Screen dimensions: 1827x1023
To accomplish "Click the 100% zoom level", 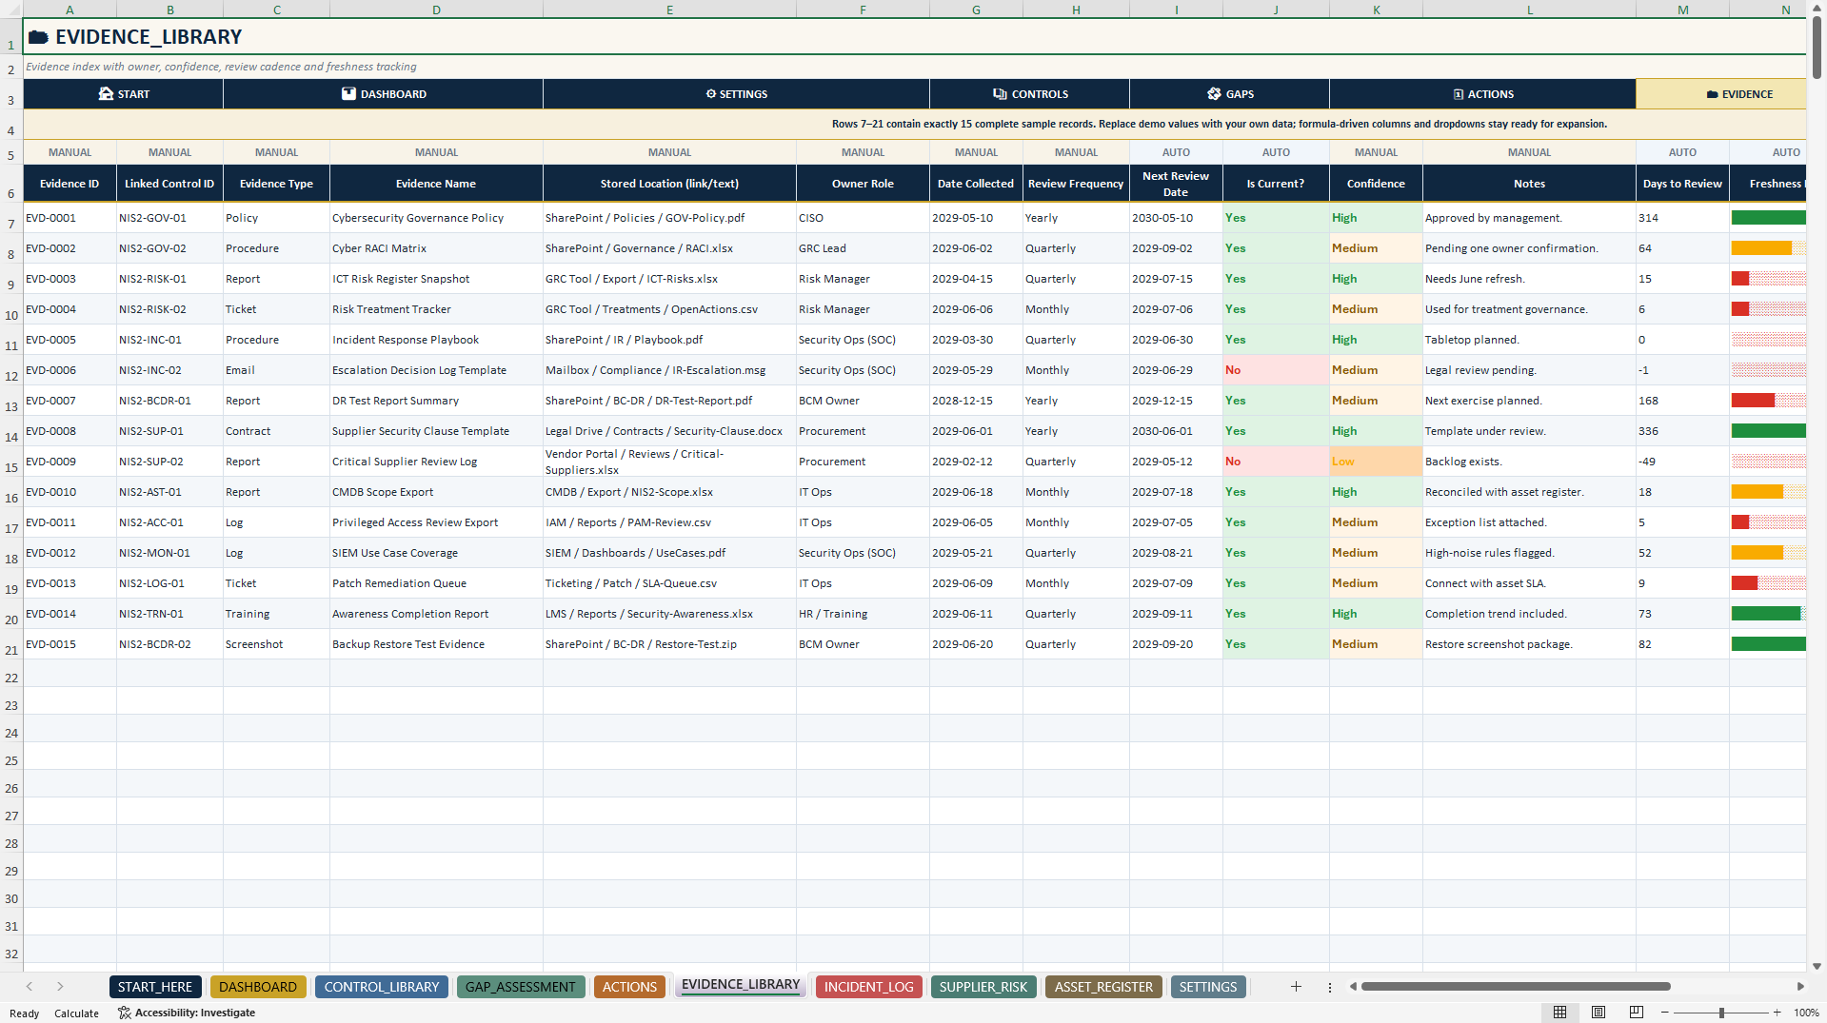I will 1805,1013.
